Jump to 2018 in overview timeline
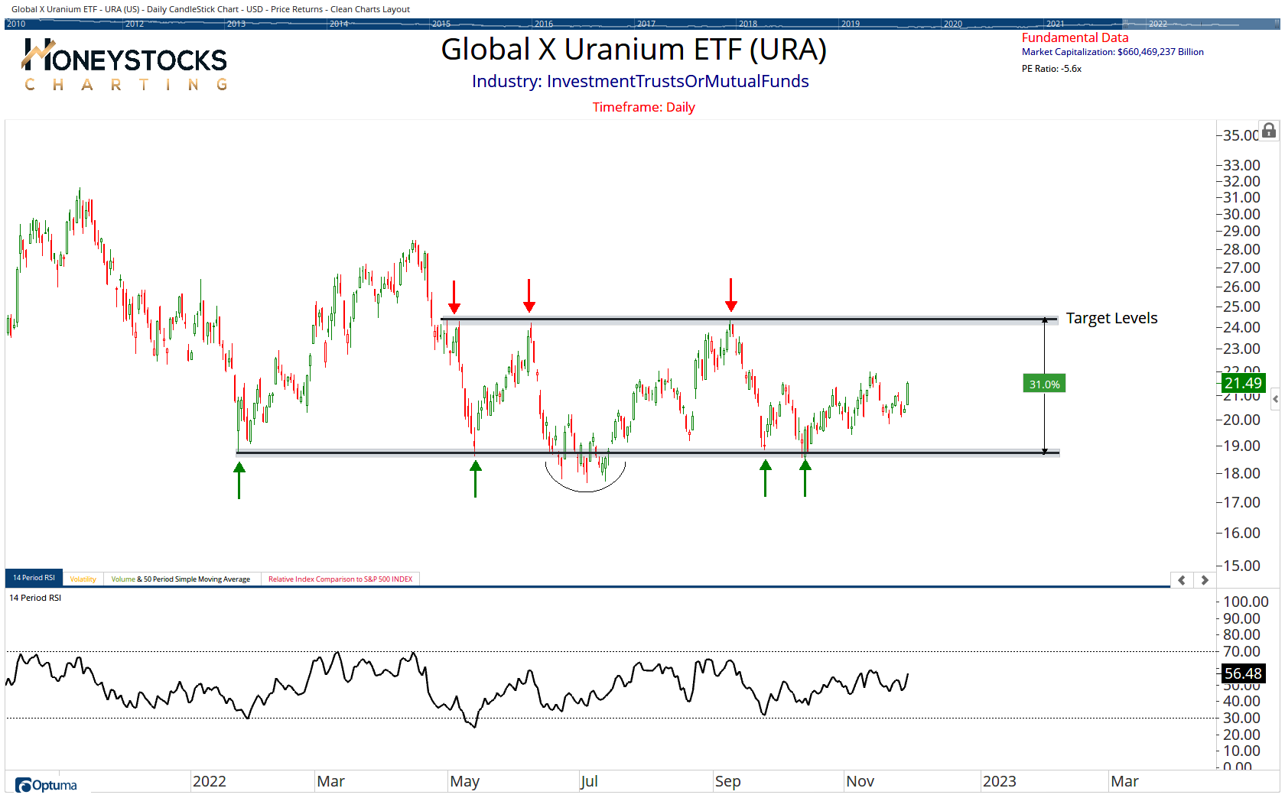The height and width of the screenshot is (798, 1285). (748, 24)
